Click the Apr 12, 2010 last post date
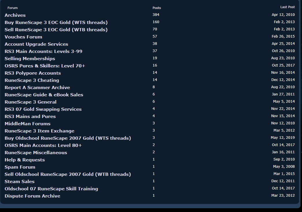 tap(283, 15)
